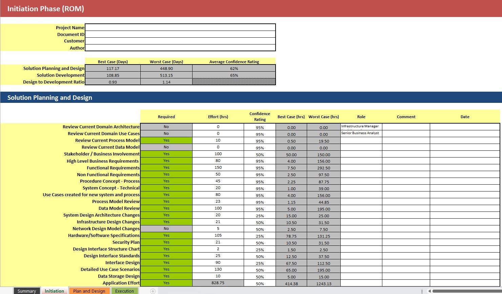Add a new sheet with plus icon
Image resolution: width=502 pixels, height=294 pixels.
point(153,291)
